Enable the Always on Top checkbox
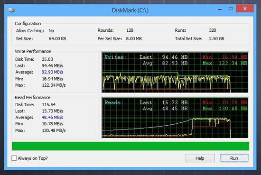The image size is (261, 175). pos(14,158)
